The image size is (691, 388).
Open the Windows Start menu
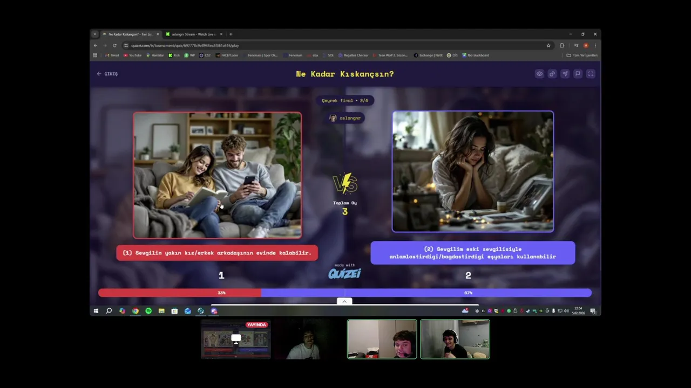tap(96, 311)
